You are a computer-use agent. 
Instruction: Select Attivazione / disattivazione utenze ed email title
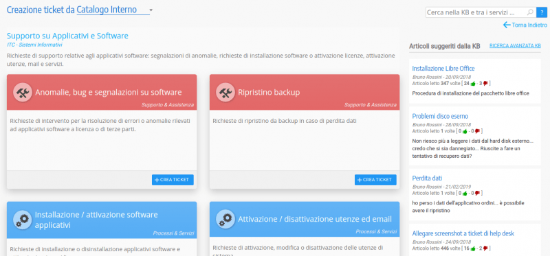pos(315,219)
